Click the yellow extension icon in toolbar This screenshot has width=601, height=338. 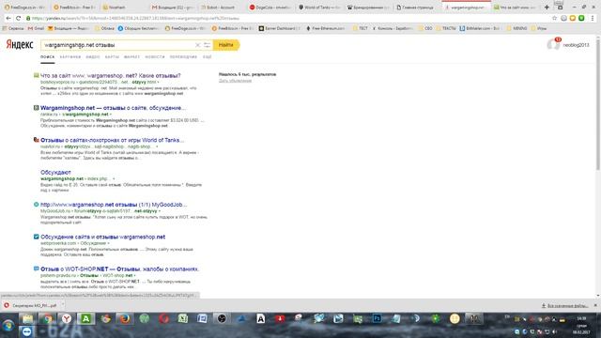tap(573, 18)
